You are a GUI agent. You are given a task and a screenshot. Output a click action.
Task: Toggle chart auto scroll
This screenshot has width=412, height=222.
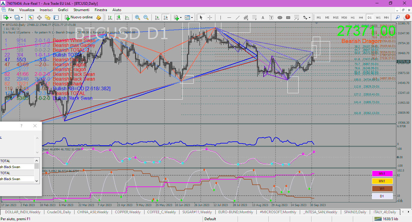tap(157, 17)
